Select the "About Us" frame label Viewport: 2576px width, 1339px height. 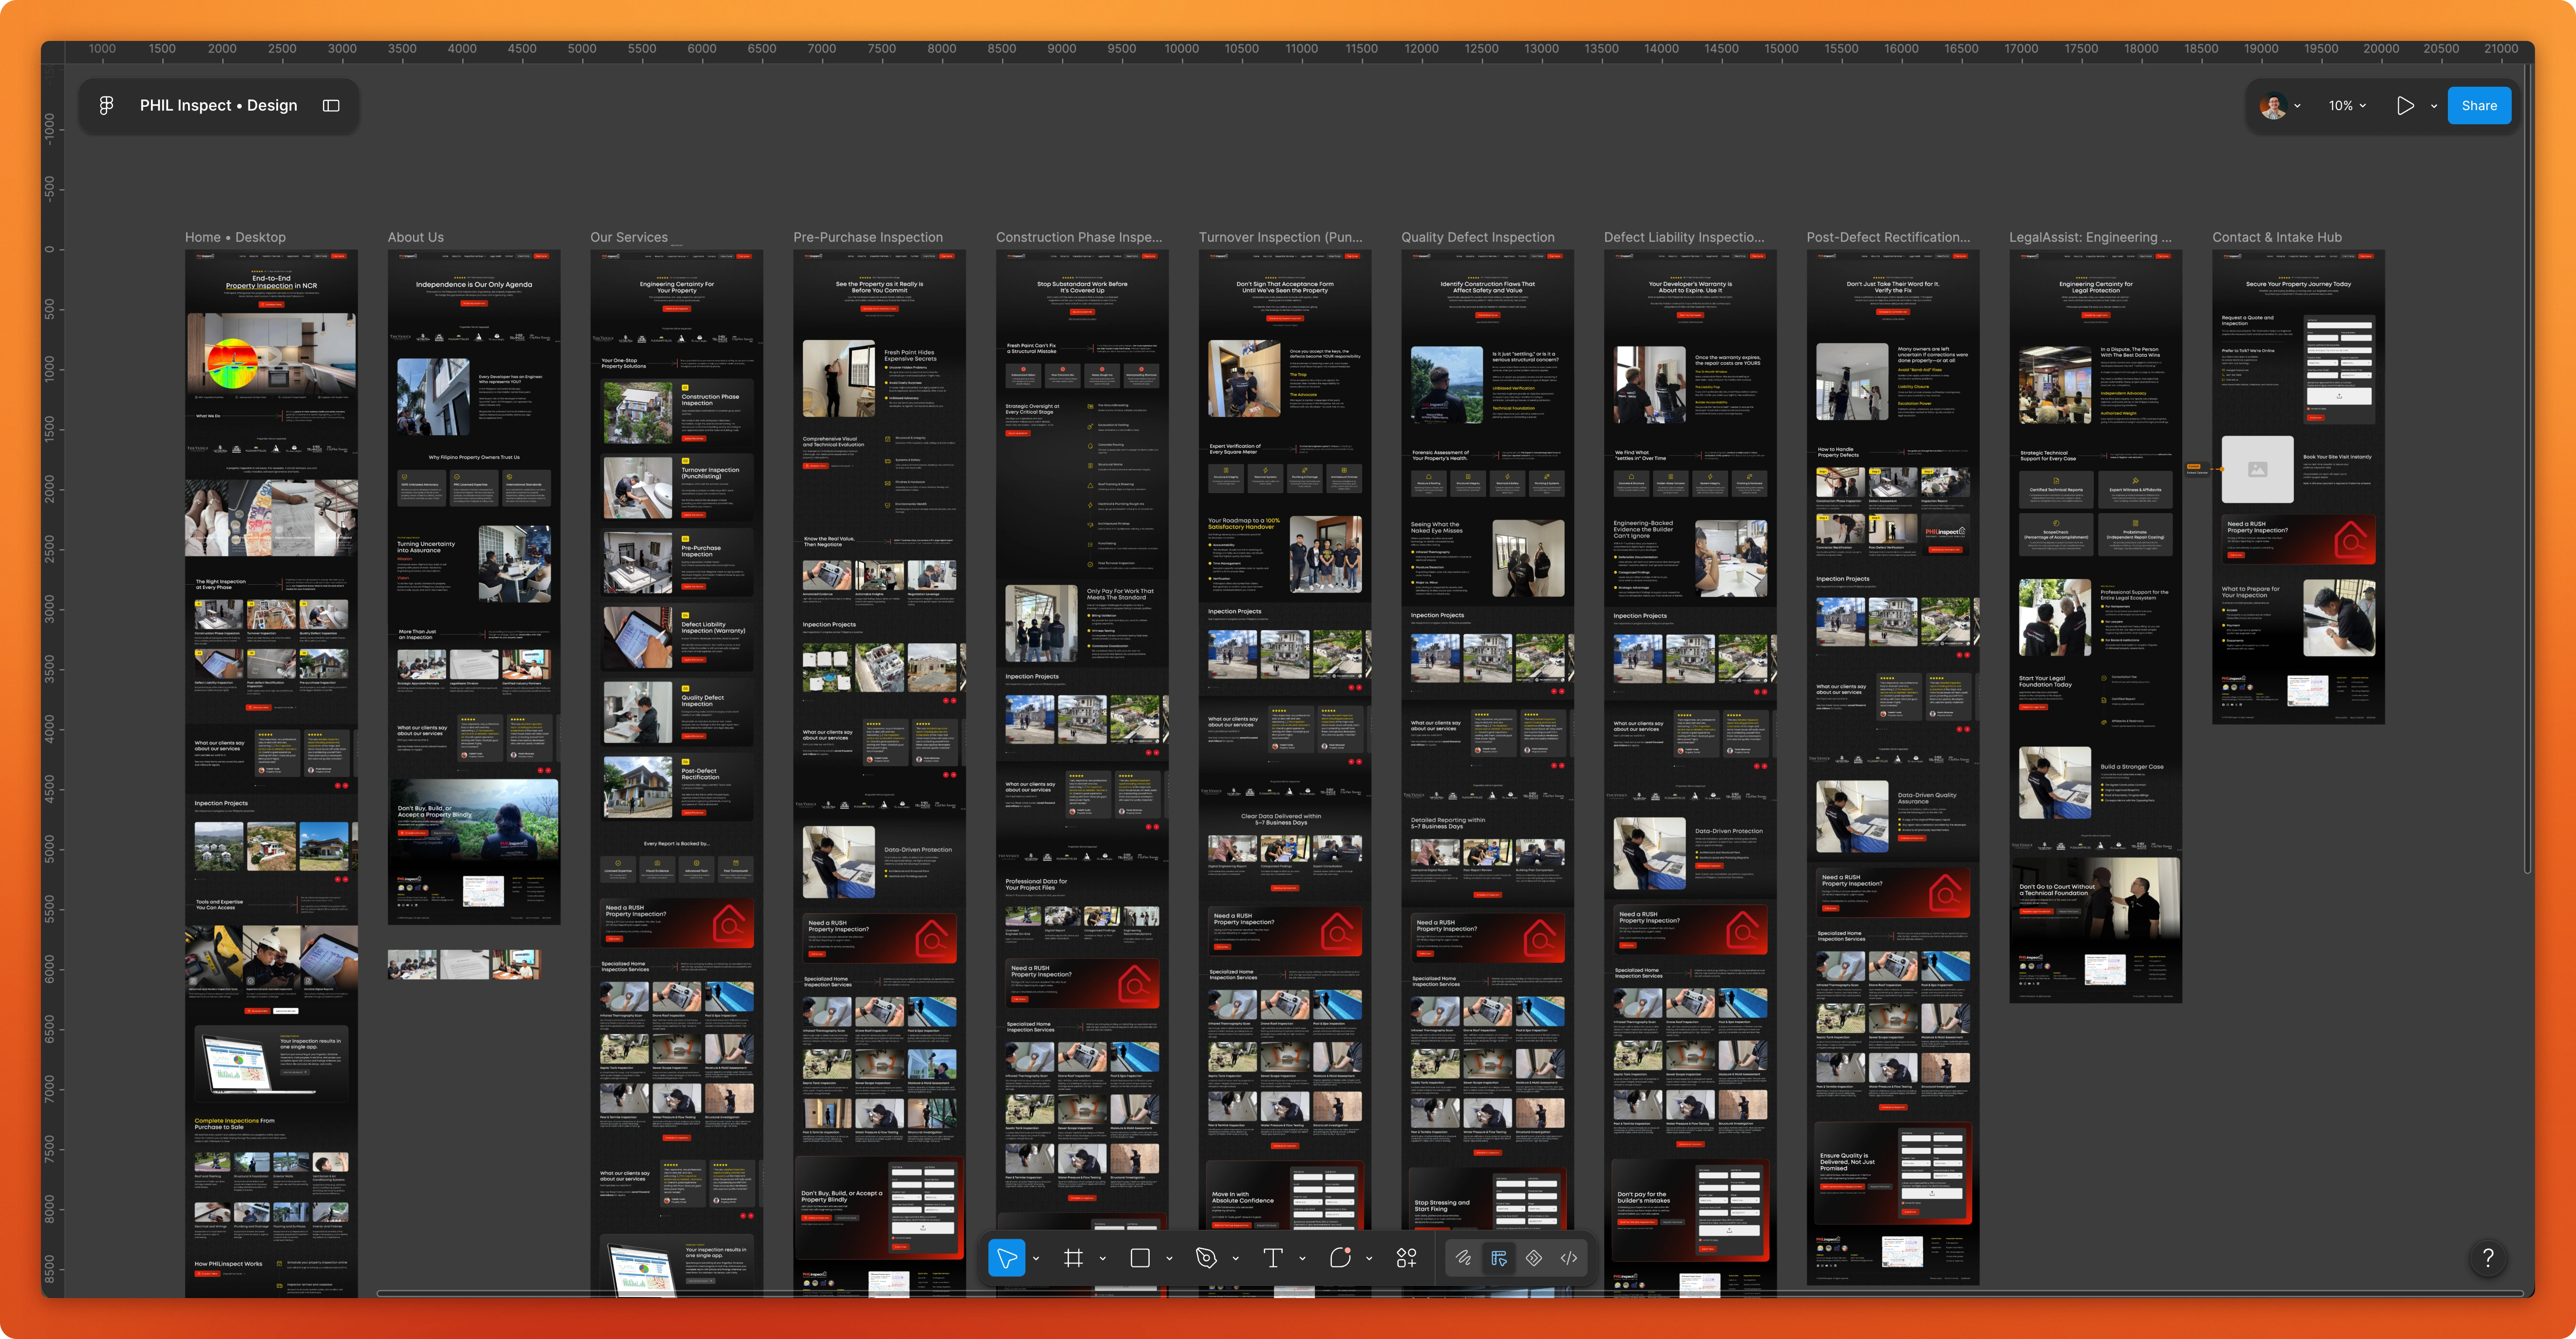[416, 237]
